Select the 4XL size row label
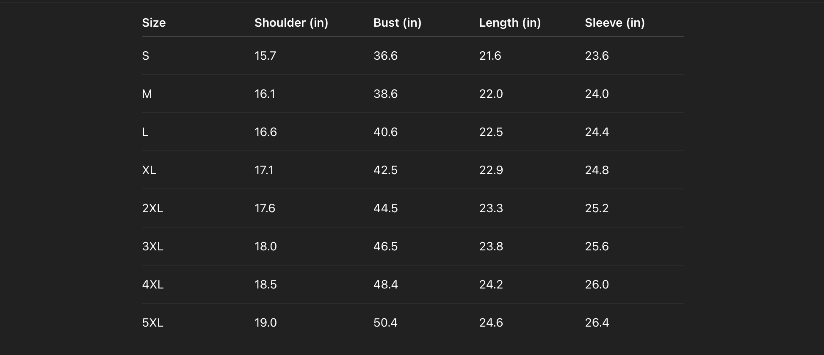 point(153,285)
